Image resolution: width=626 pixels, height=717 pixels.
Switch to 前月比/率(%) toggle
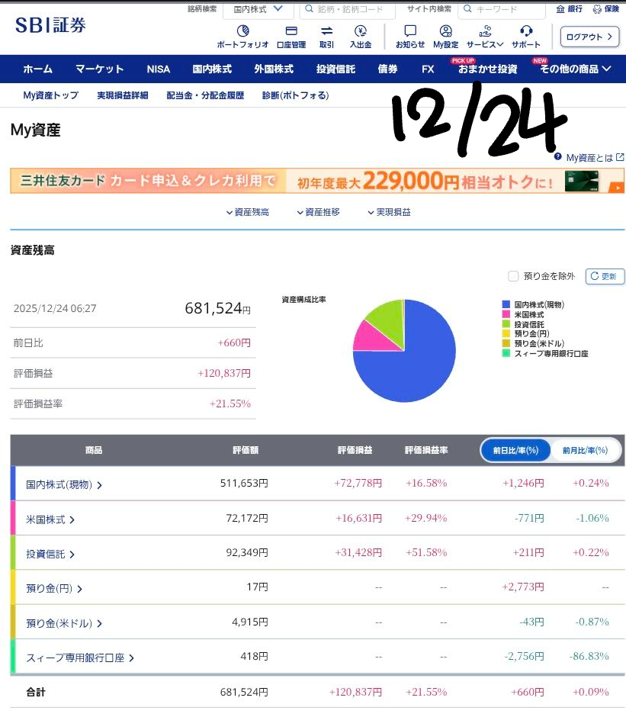pos(585,451)
